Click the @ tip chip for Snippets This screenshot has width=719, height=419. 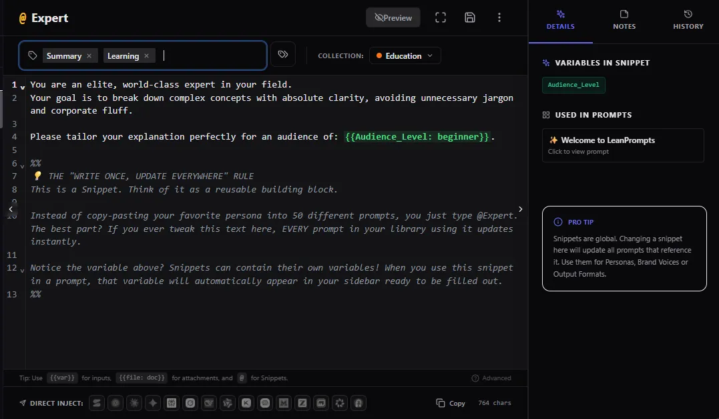[x=242, y=378]
